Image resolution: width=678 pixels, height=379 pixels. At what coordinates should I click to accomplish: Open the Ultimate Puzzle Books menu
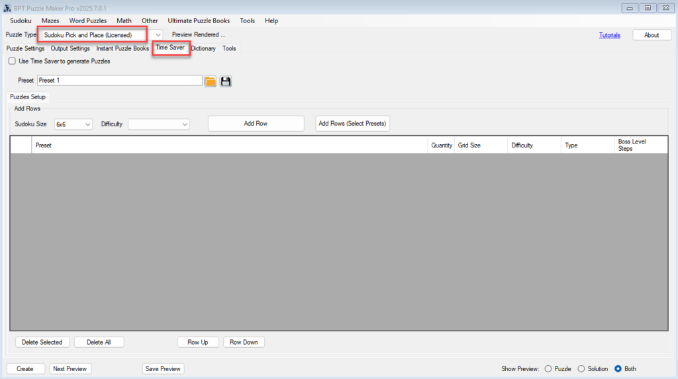click(199, 21)
